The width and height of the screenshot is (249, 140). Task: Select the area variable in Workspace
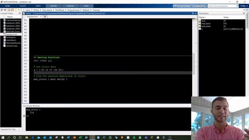coord(203,21)
